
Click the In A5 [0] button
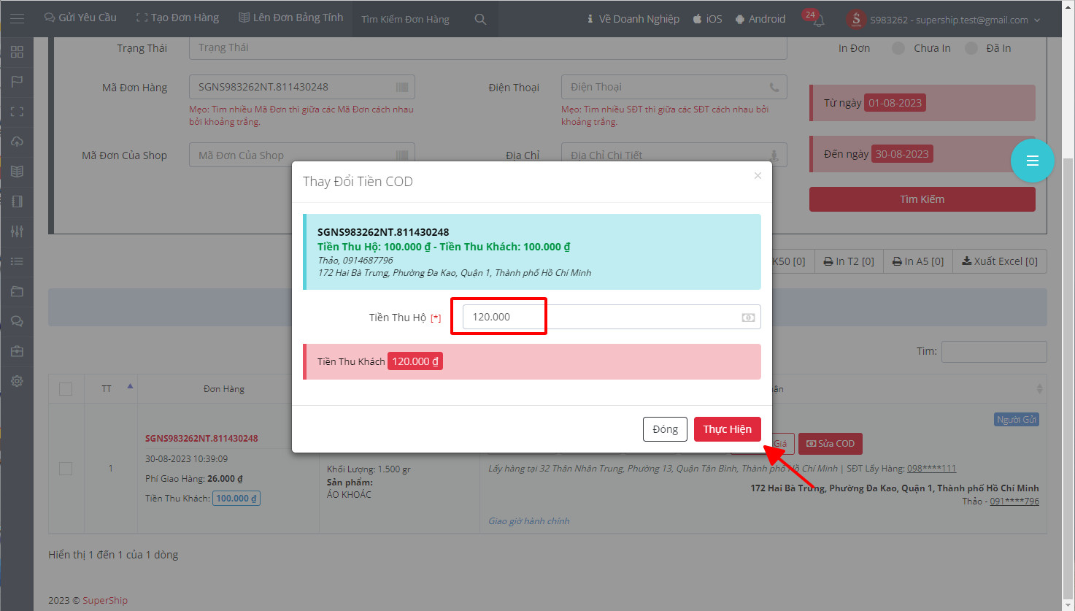[918, 261]
